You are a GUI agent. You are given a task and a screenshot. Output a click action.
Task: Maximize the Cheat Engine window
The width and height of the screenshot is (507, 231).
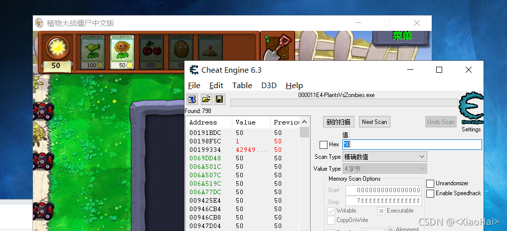pyautogui.click(x=439, y=70)
